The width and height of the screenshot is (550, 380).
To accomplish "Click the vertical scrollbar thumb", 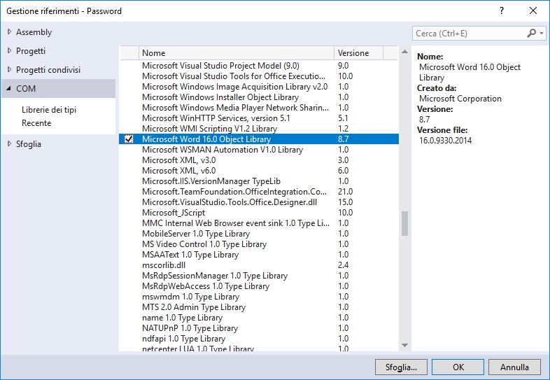I will coord(404,223).
